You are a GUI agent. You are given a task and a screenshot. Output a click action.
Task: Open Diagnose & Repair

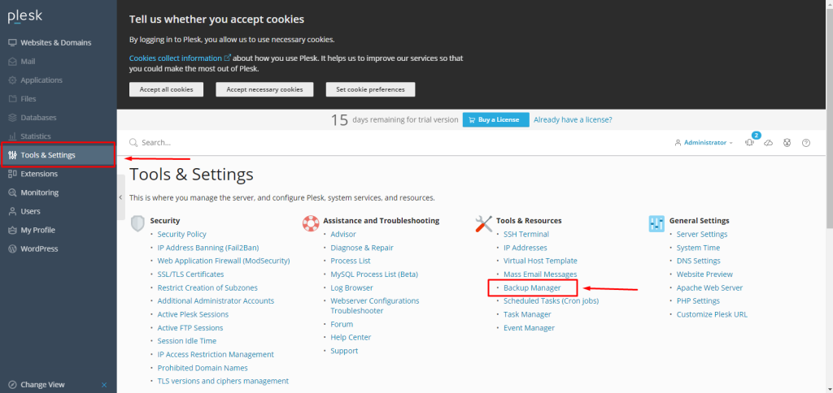point(362,248)
